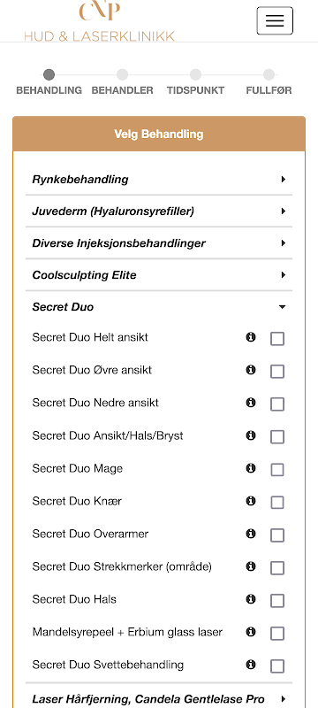
Task: Tick the Secret Duo Hals checkbox
Action: pos(277,601)
